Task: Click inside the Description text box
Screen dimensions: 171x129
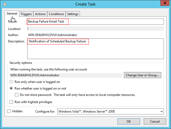Action: point(95,48)
